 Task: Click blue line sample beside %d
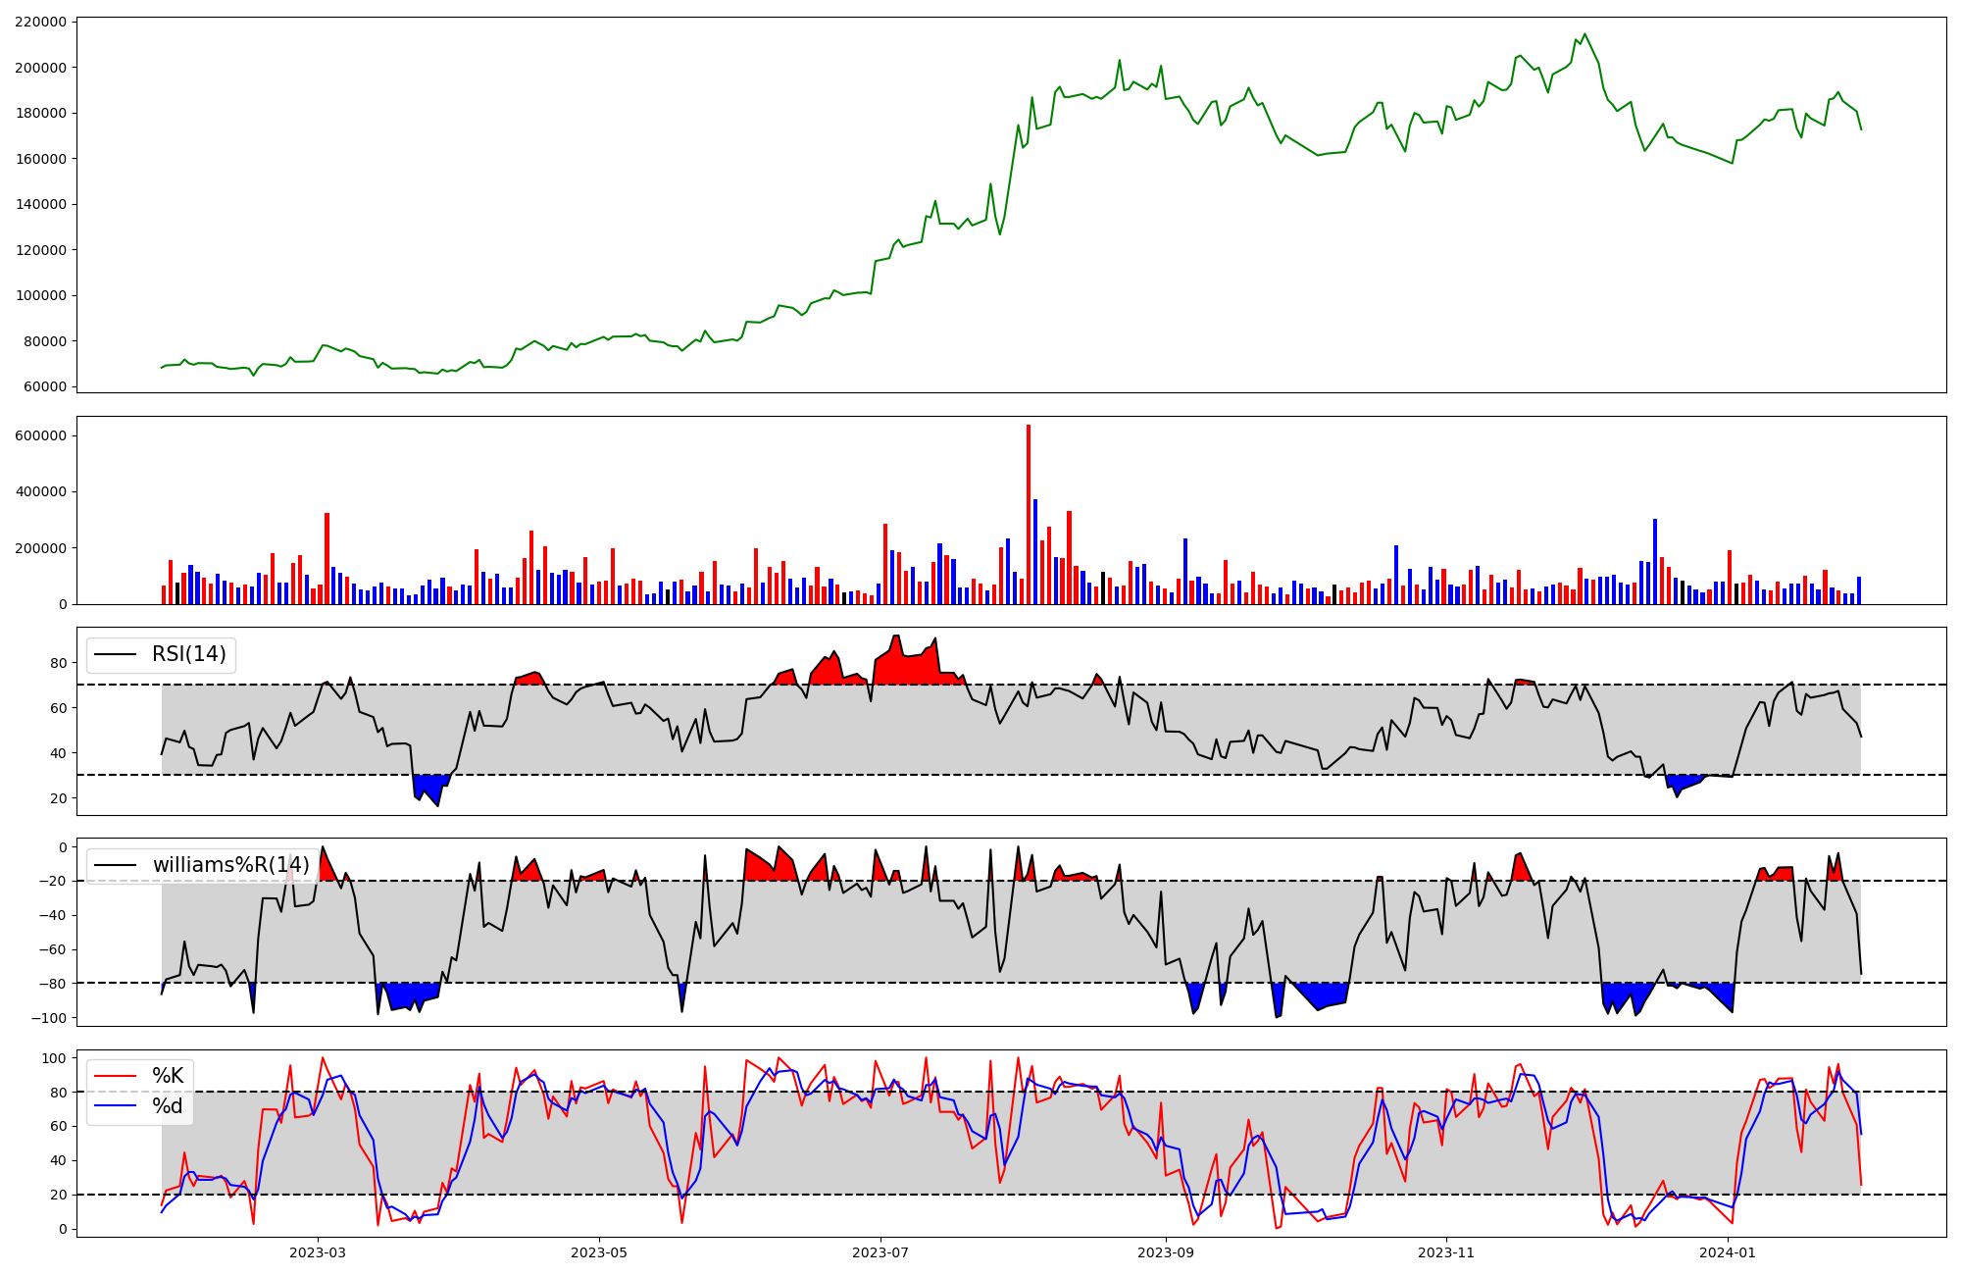[x=115, y=1107]
